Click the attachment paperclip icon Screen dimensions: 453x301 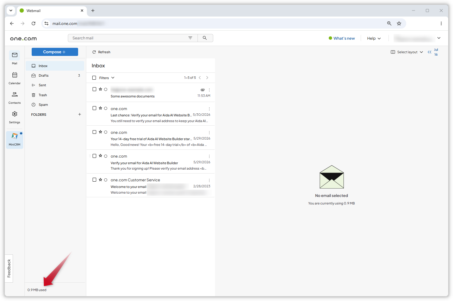point(203,90)
